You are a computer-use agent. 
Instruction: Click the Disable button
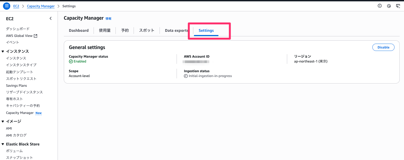coord(383,47)
